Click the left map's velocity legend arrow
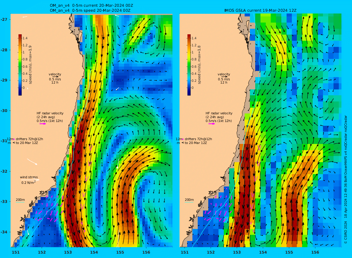This screenshot has height=258, width=352. pos(55,77)
